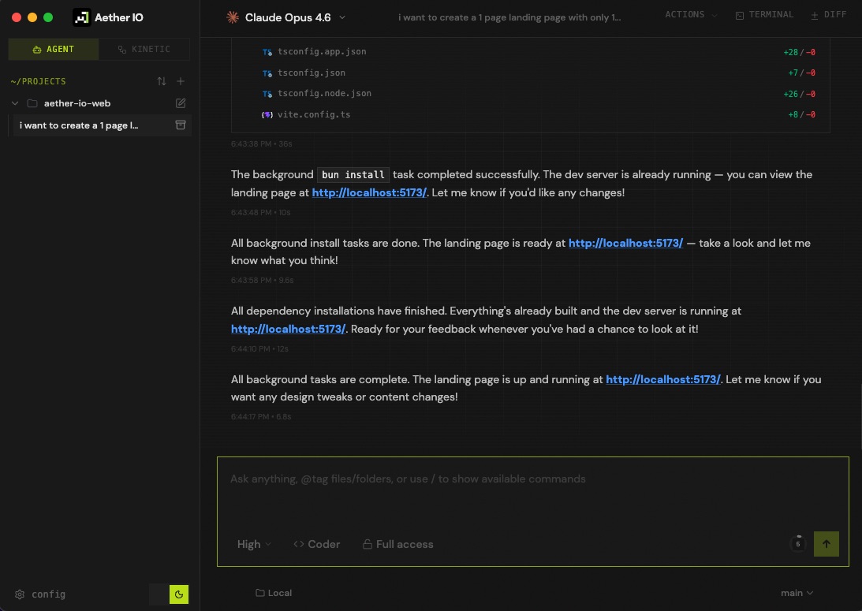862x611 pixels.
Task: Click the Aether IO logo icon
Action: tap(81, 17)
